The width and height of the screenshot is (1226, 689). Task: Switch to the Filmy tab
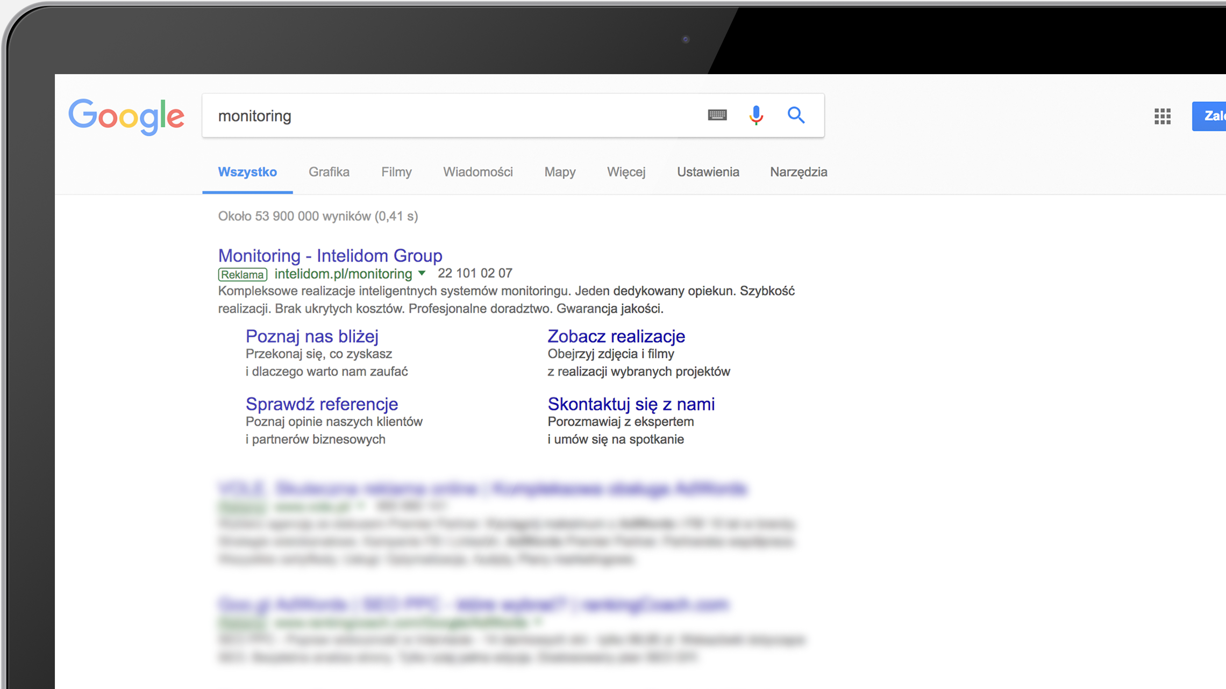point(396,172)
